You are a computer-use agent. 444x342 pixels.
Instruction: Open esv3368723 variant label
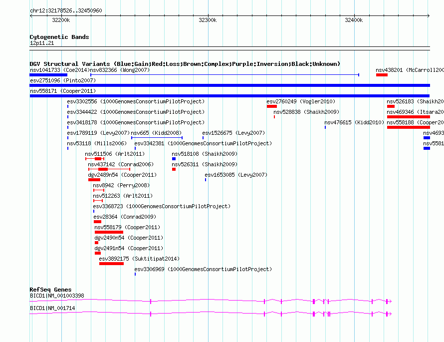click(x=162, y=206)
